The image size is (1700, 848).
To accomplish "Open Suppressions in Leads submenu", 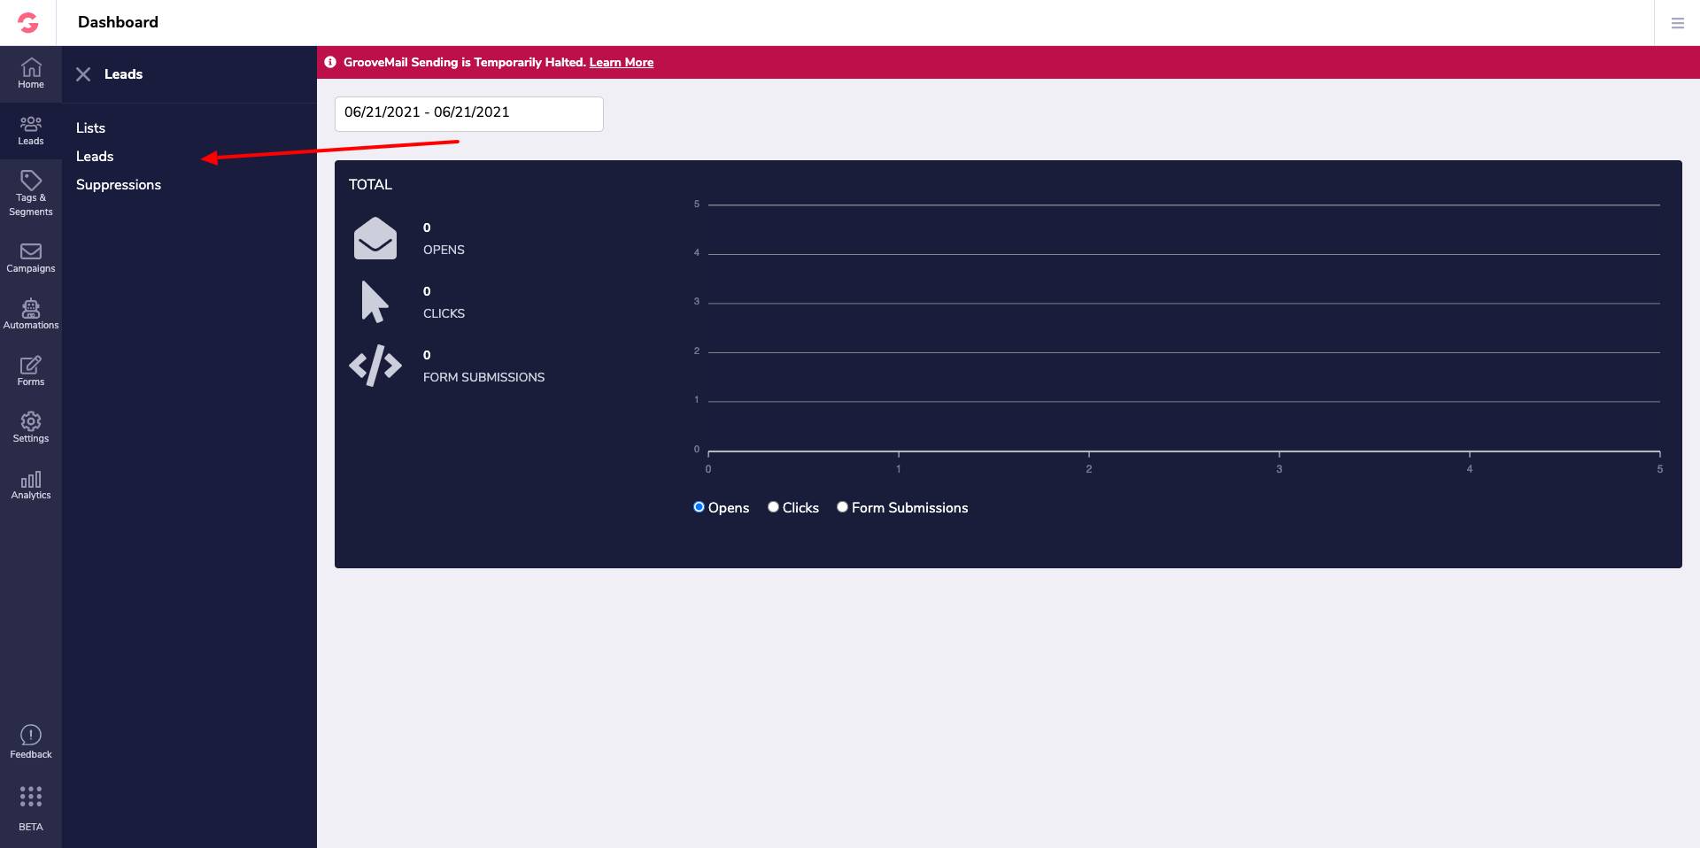I will point(119,184).
